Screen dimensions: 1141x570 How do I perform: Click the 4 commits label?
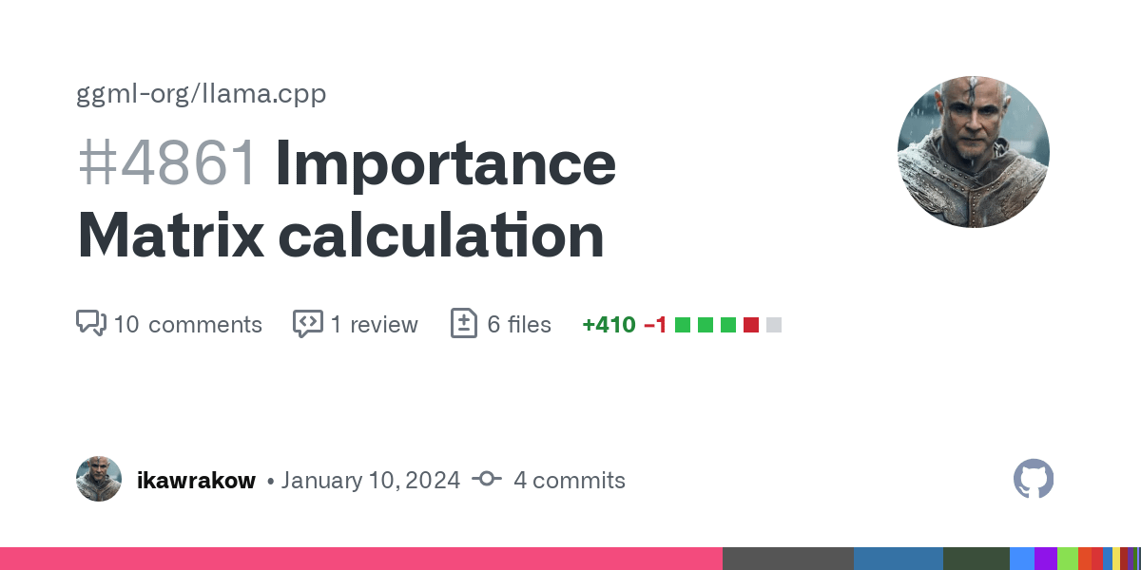[570, 480]
